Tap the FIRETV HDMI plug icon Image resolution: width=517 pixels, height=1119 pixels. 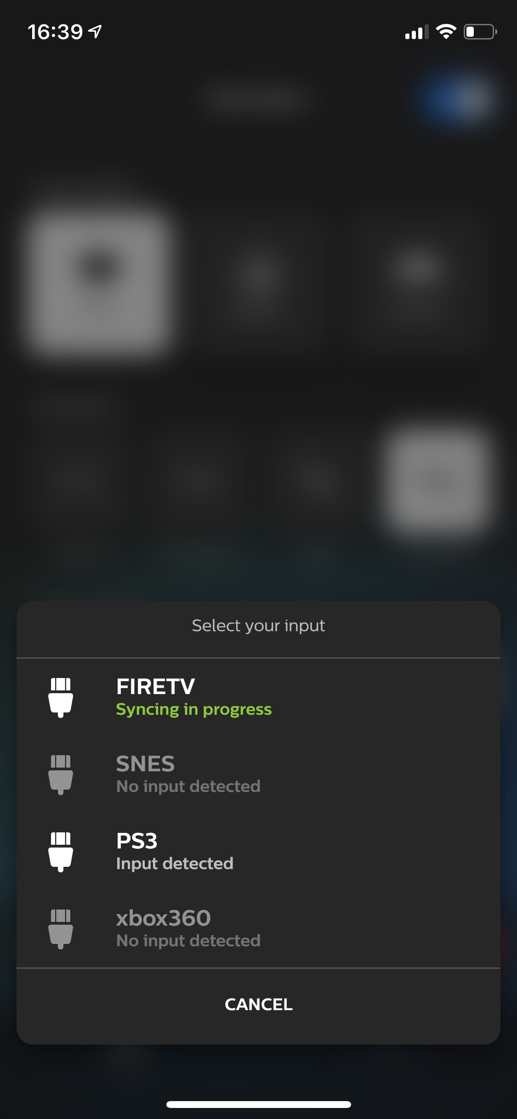pos(61,697)
